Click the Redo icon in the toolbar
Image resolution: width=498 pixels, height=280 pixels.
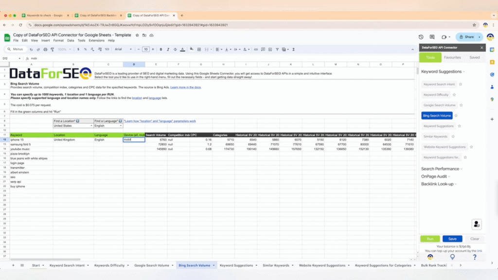point(38,50)
